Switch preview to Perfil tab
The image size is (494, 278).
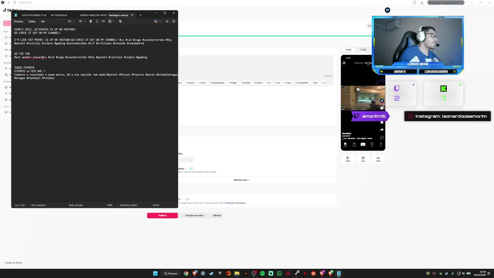tap(363, 49)
